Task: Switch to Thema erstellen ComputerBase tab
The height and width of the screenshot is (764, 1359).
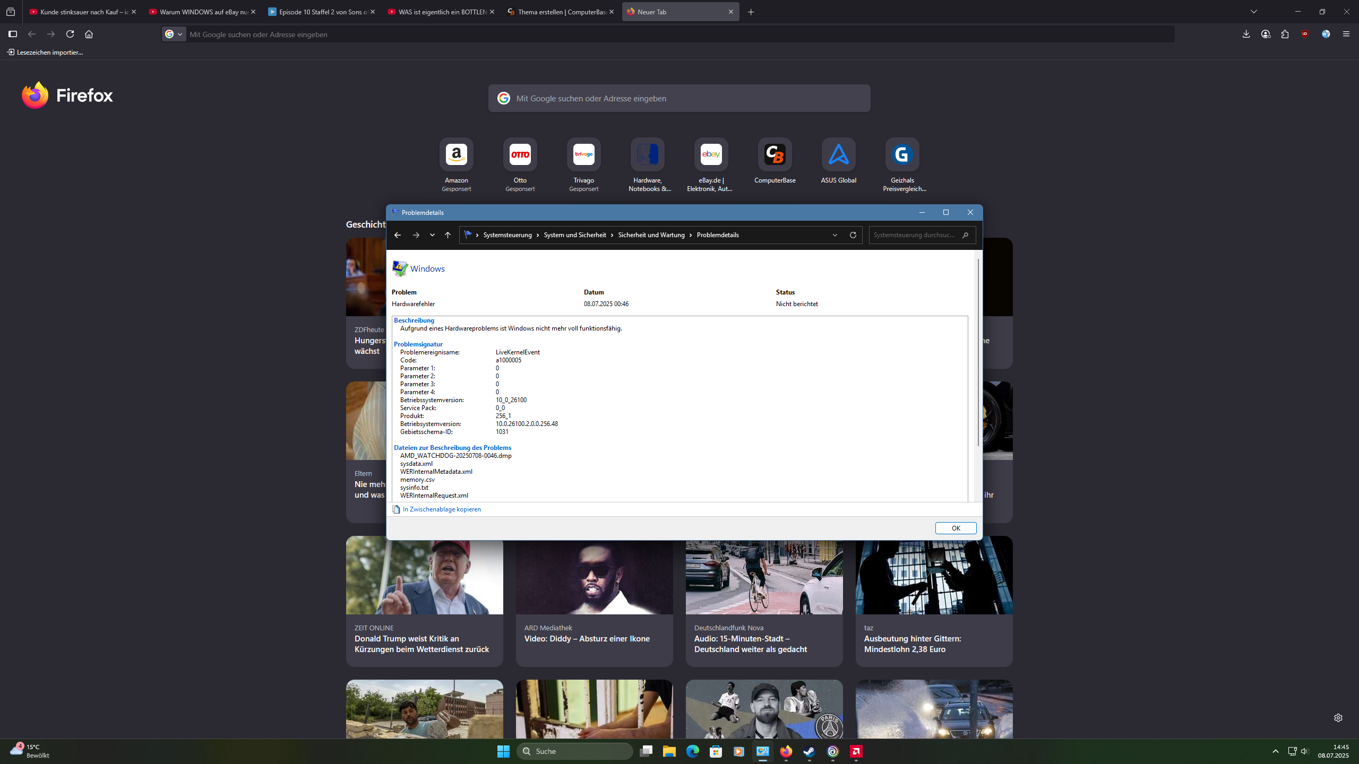Action: tap(557, 12)
